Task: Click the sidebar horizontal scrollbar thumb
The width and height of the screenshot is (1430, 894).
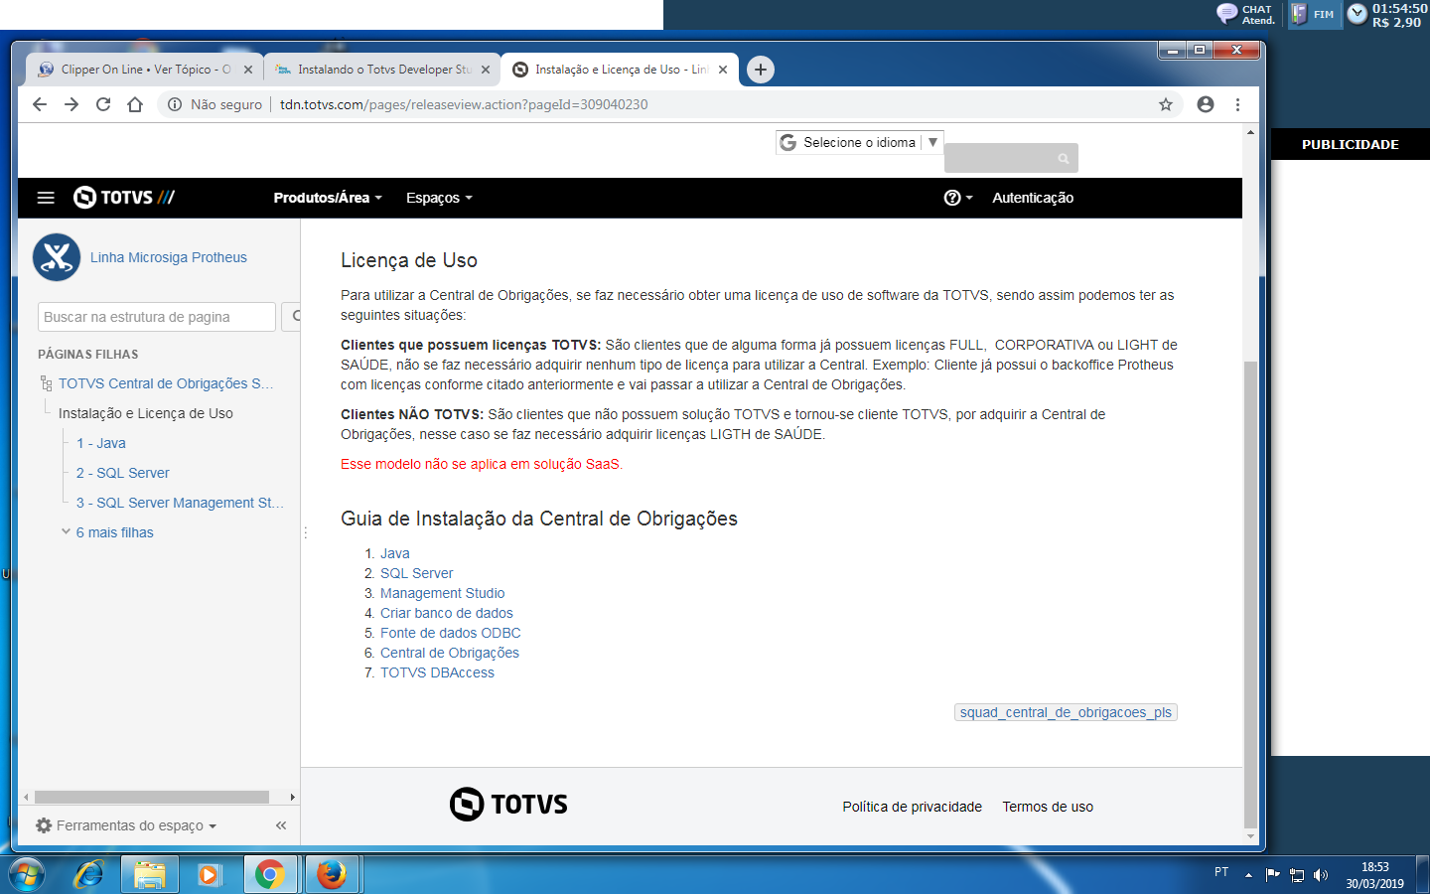Action: pos(152,797)
